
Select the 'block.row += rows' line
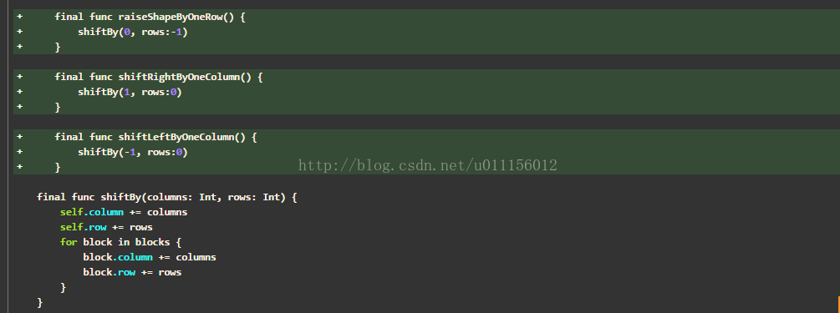pos(132,272)
